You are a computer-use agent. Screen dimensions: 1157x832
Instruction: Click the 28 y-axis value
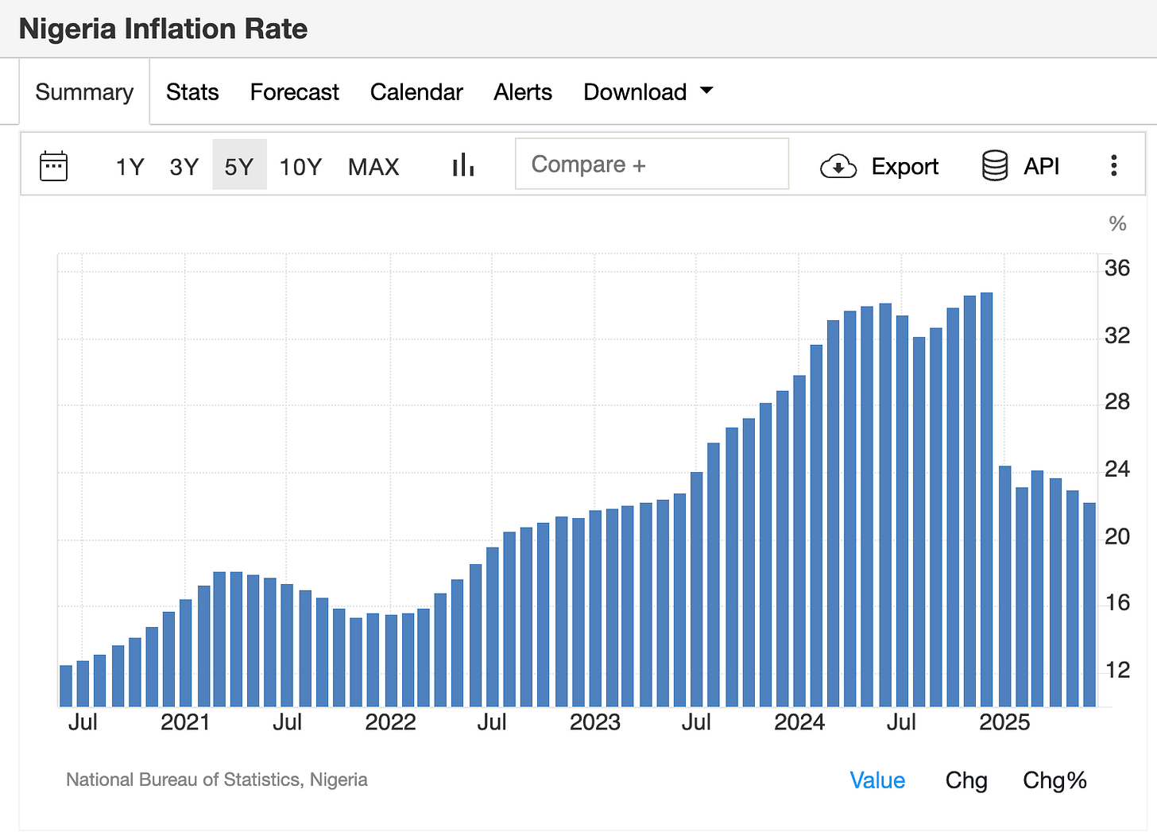(1117, 402)
